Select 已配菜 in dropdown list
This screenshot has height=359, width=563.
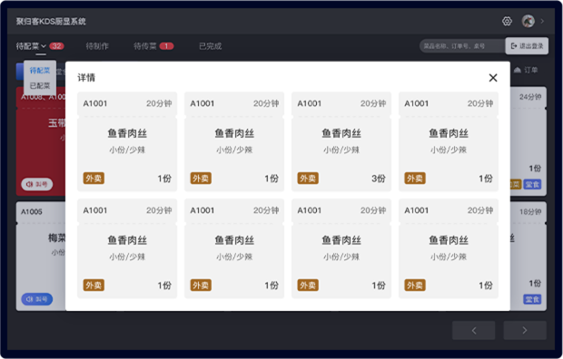(40, 86)
